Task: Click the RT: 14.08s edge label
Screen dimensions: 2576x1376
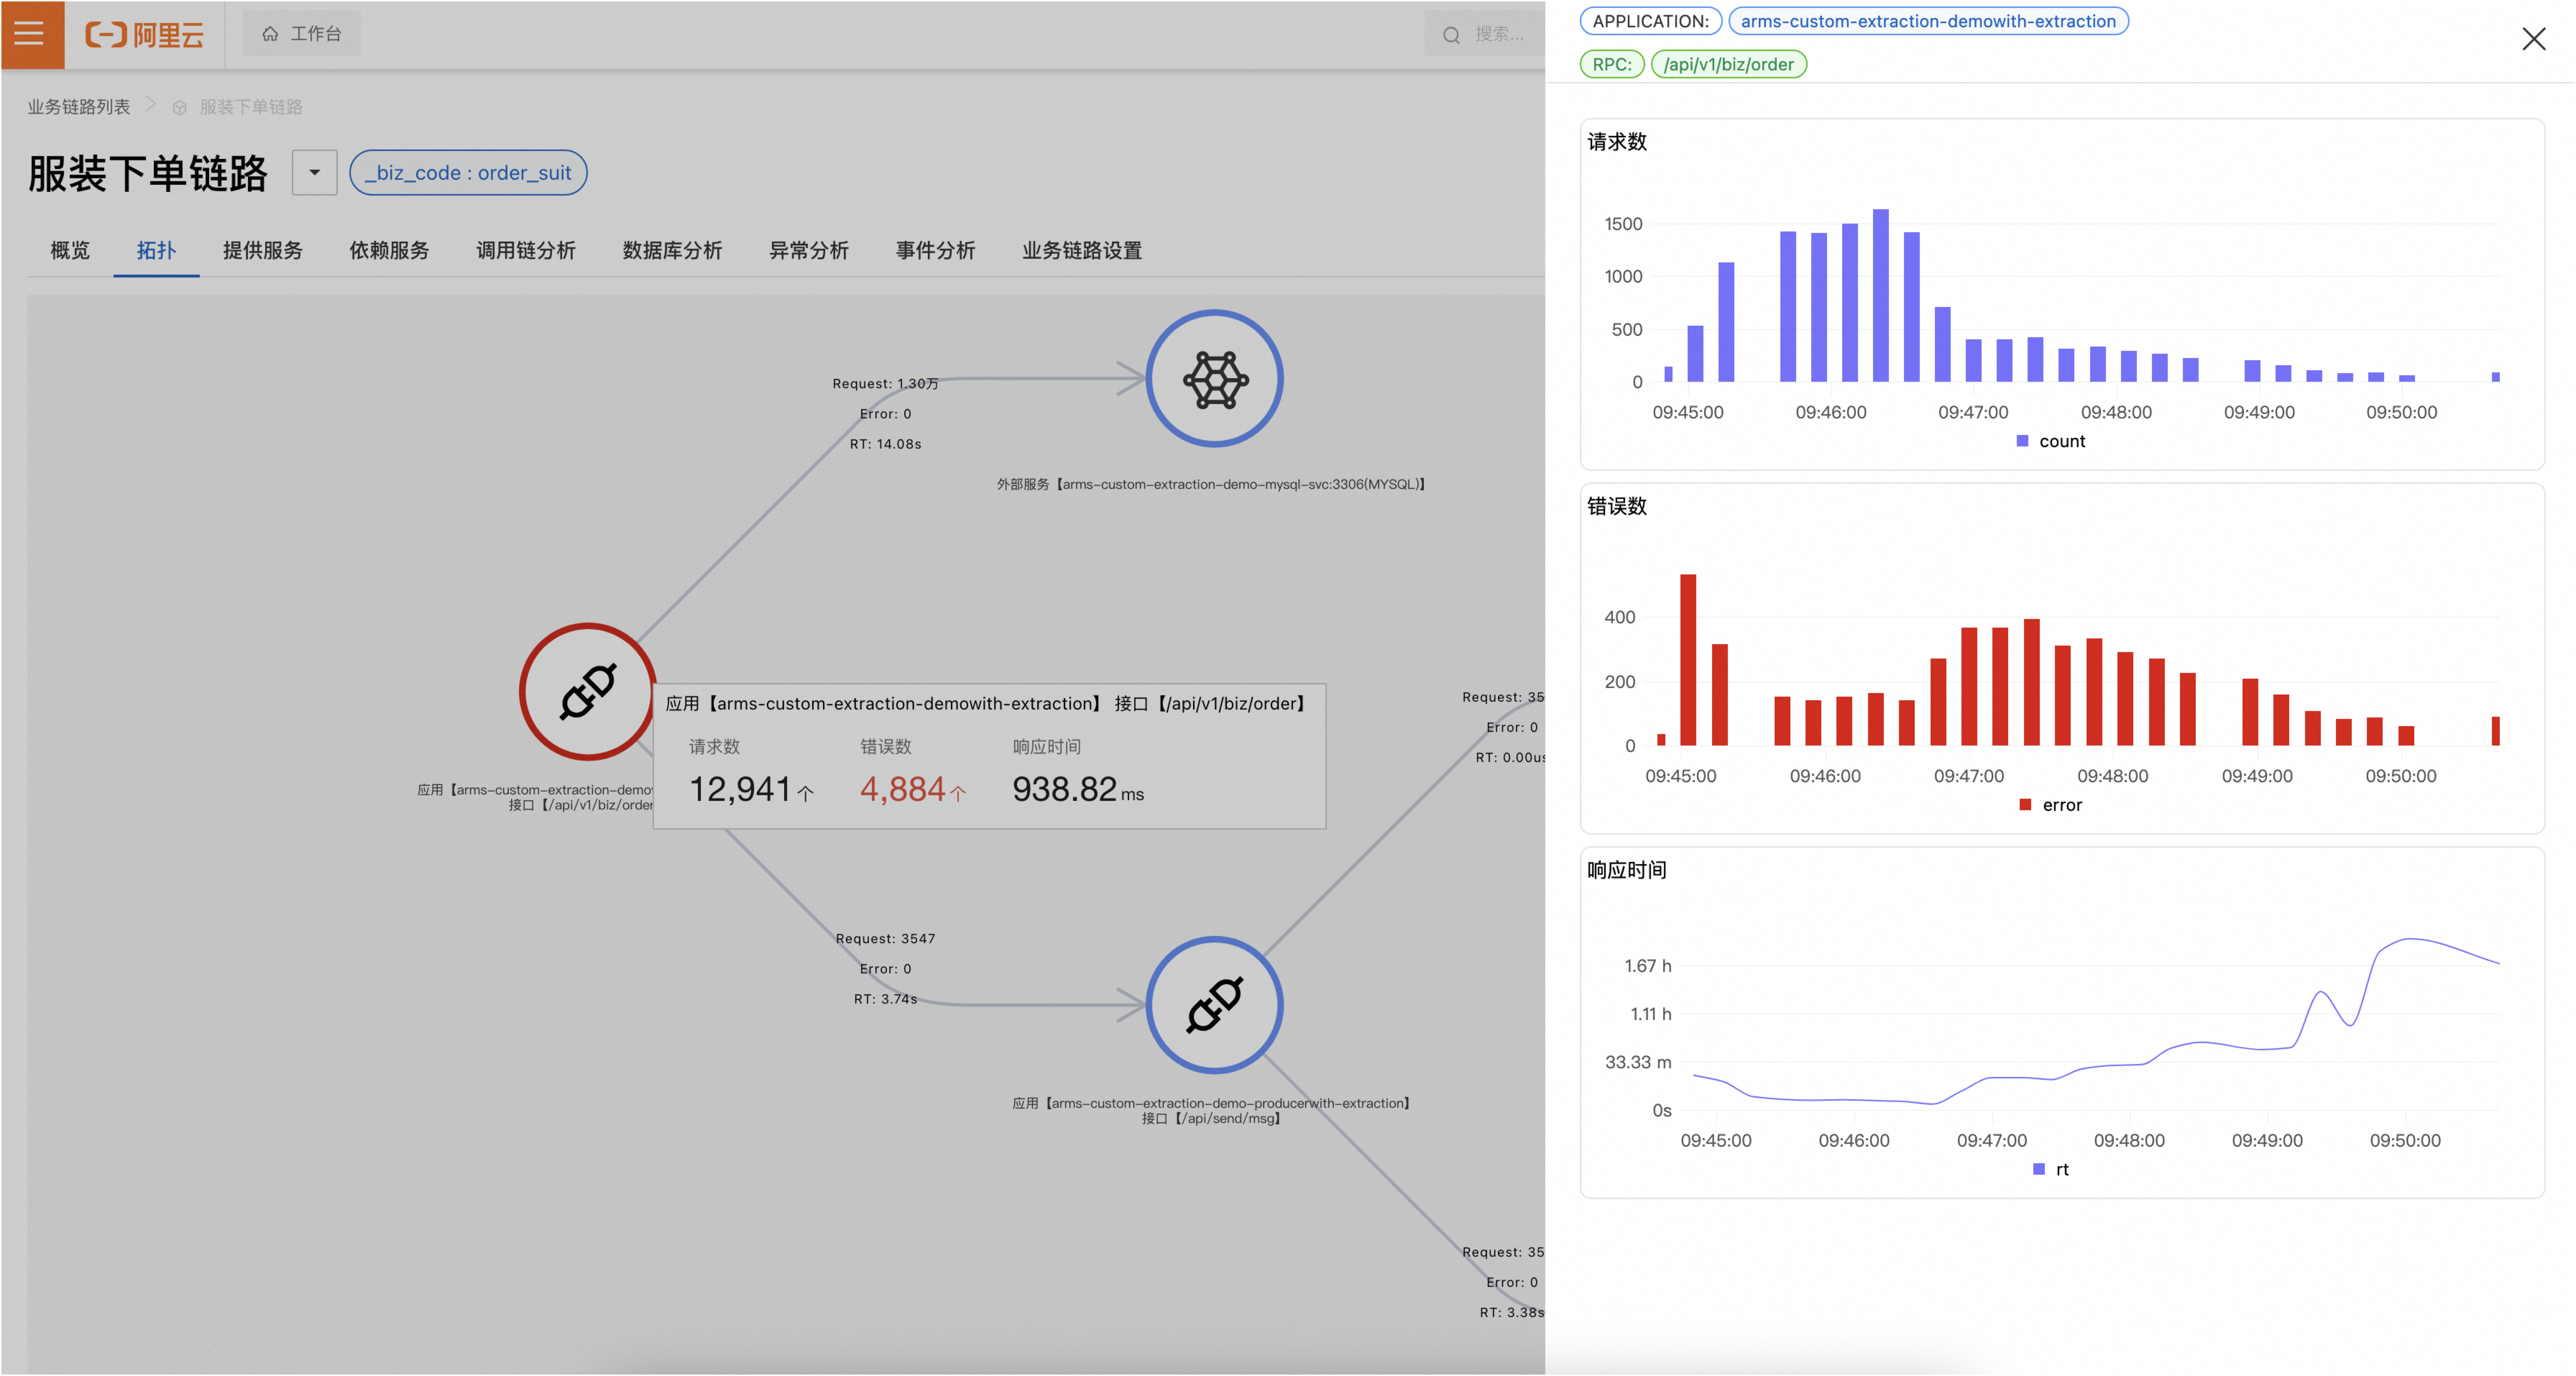Action: pos(885,444)
